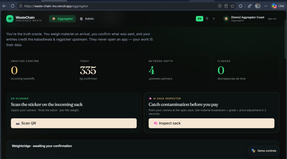Open the site info lock icon
287x159 pixels.
click(21, 6)
